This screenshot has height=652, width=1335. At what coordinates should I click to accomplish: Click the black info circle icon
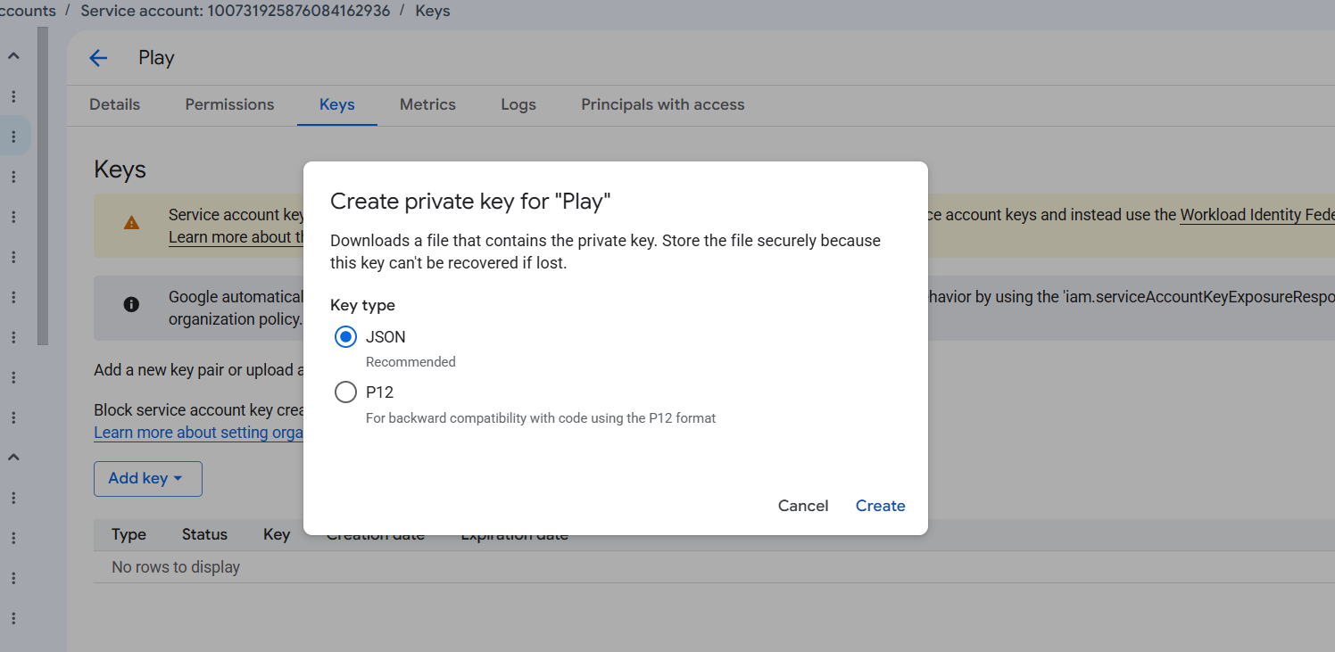coord(131,304)
